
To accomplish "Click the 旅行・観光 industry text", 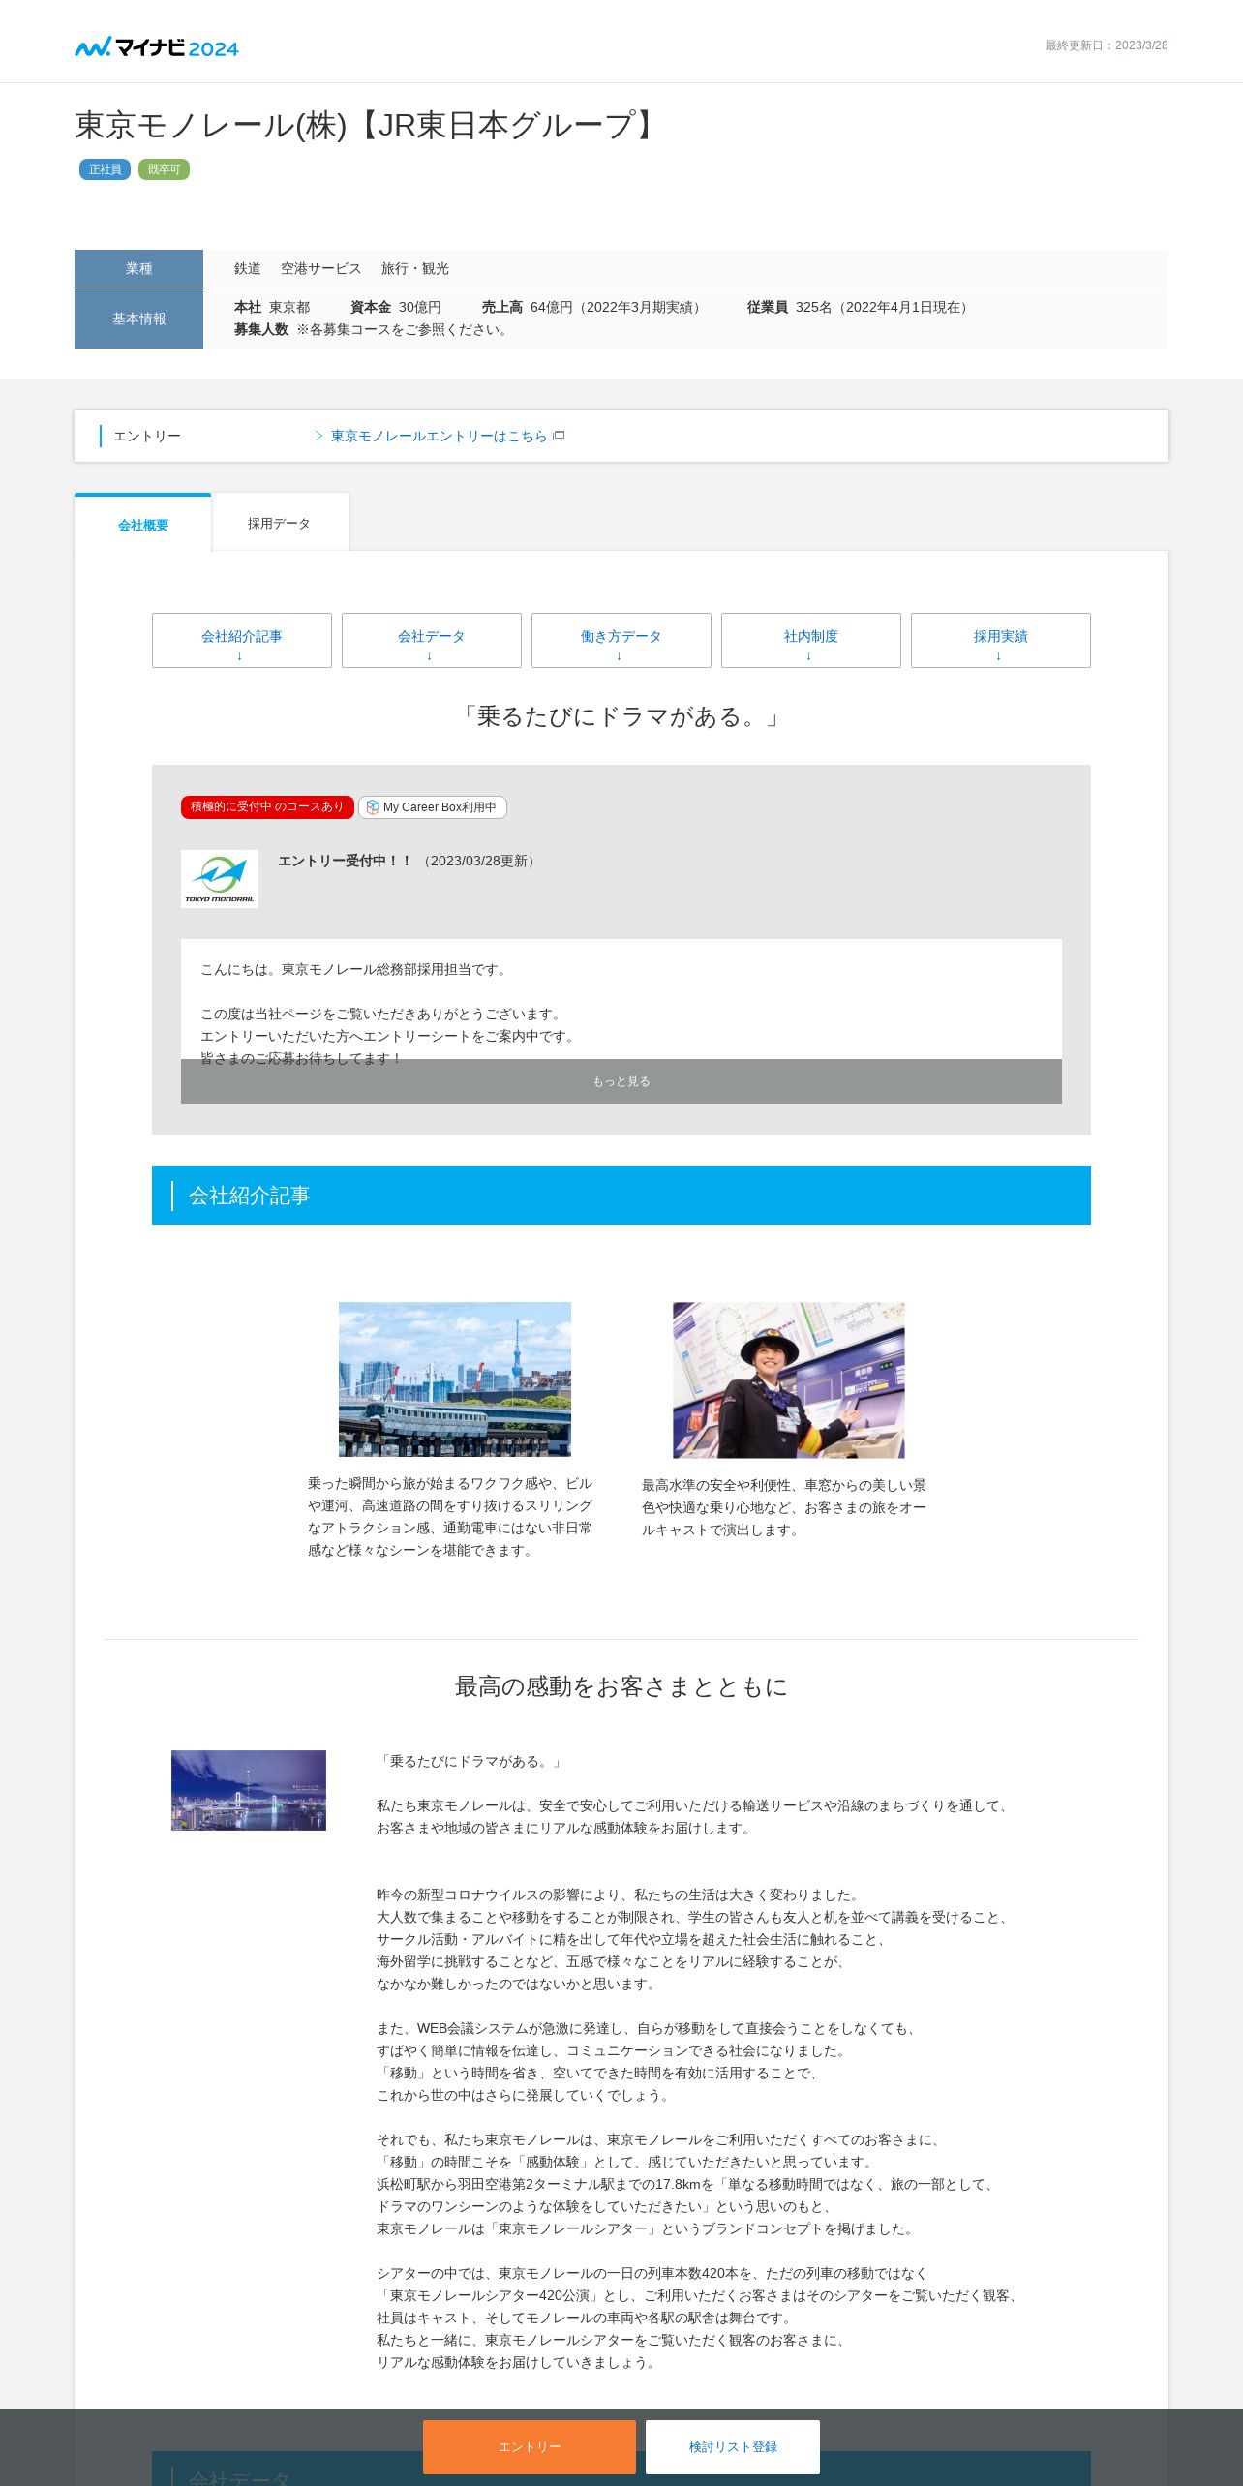I will 415,268.
